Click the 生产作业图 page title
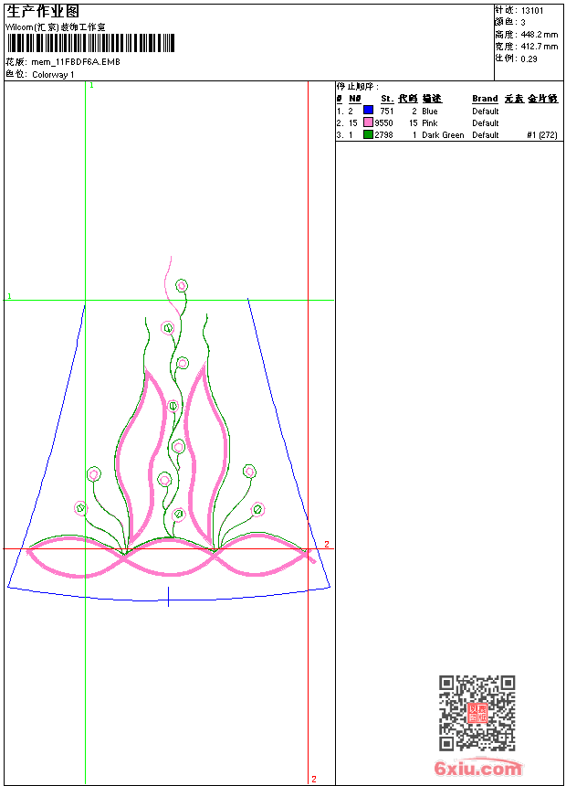The width and height of the screenshot is (566, 786). pyautogui.click(x=43, y=12)
